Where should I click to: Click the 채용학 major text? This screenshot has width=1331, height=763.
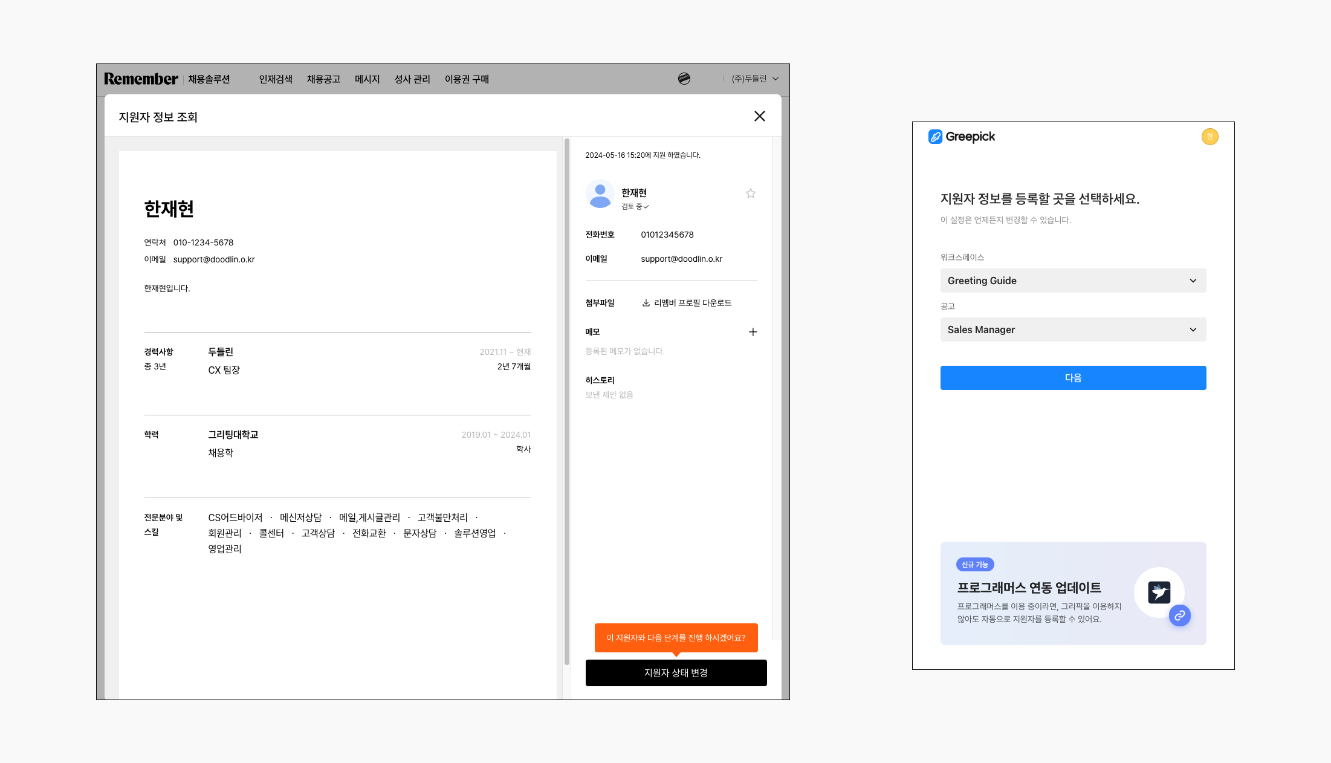point(221,453)
